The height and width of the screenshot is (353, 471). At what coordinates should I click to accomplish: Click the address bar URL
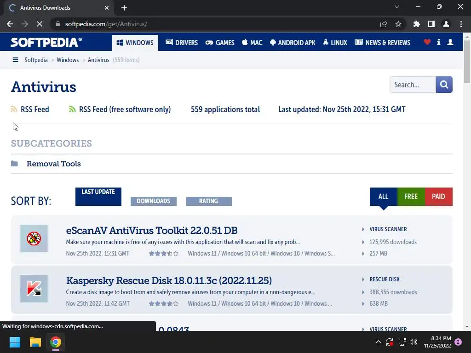pyautogui.click(x=106, y=24)
